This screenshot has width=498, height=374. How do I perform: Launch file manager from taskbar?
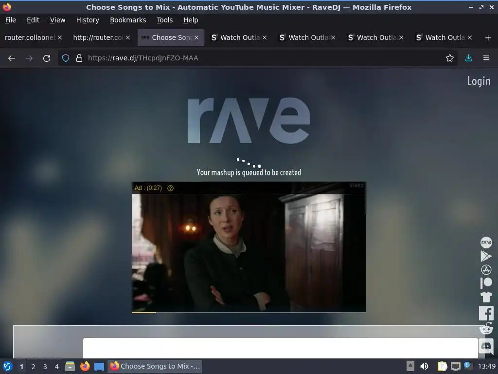pyautogui.click(x=70, y=366)
